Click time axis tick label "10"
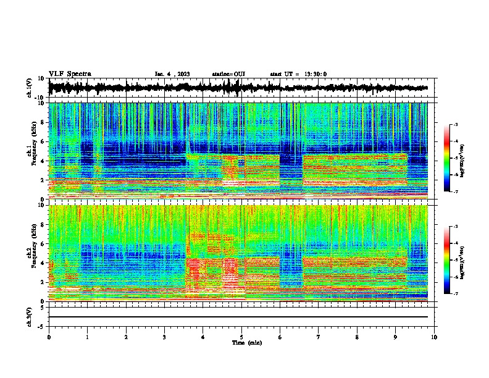Viewport: 489px width, 378px height. click(x=434, y=337)
